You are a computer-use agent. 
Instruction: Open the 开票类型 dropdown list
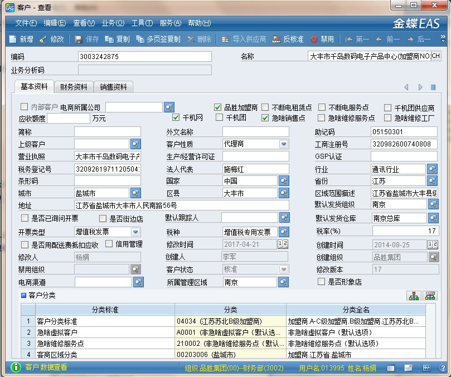click(135, 232)
